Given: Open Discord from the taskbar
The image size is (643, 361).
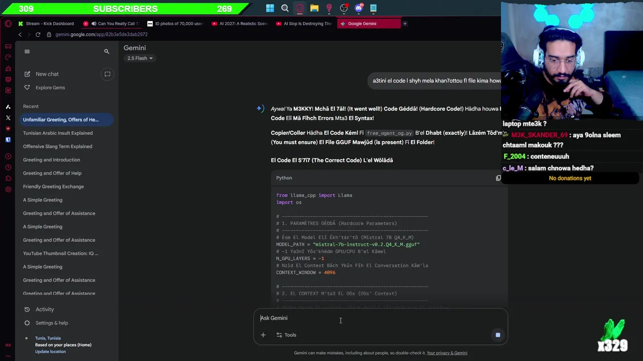Looking at the screenshot, I should pyautogui.click(x=359, y=8).
